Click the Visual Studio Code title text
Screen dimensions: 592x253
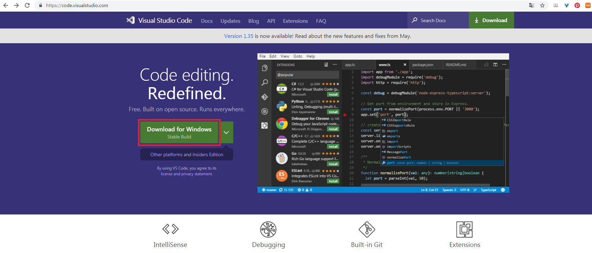tap(165, 20)
